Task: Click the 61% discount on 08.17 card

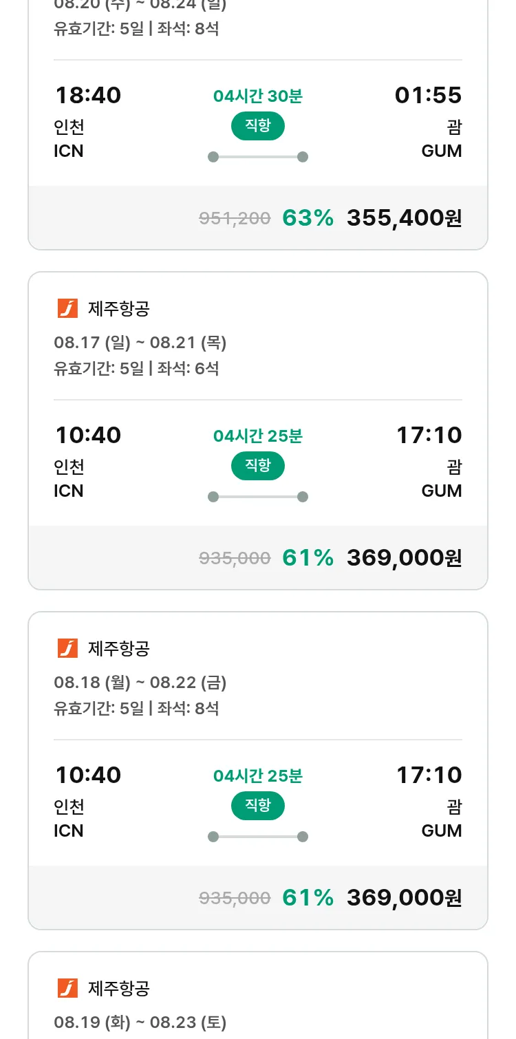Action: pos(308,557)
